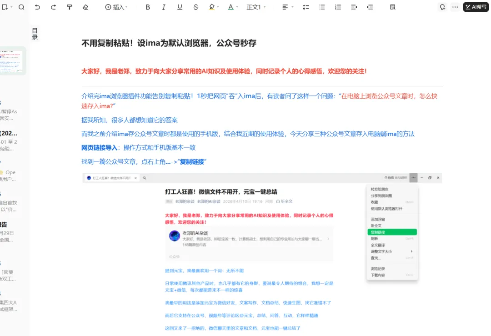Viewport: 491px width, 336px height.
Task: Open the sidebar note containing 月29日
Action: (x=7, y=232)
